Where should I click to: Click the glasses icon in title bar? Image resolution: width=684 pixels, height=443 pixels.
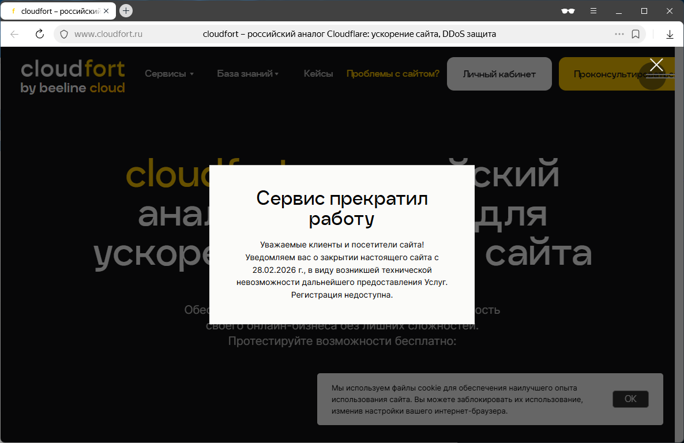[568, 11]
